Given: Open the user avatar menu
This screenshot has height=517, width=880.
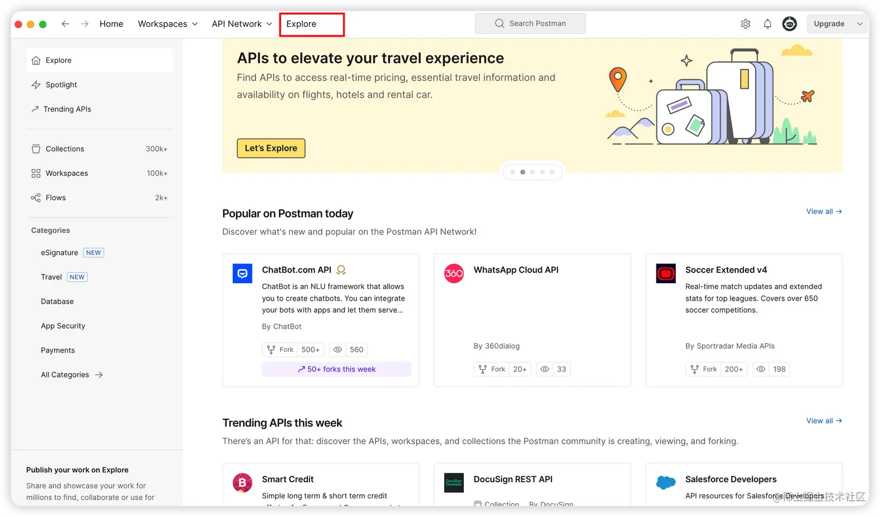Looking at the screenshot, I should click(x=790, y=24).
